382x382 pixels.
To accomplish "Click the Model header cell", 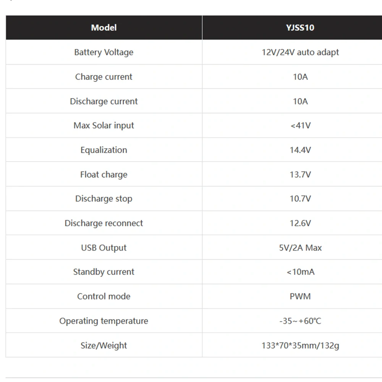I will (104, 28).
